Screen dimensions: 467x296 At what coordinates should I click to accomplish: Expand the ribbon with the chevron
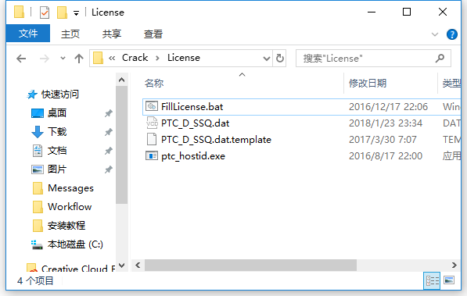(x=435, y=34)
